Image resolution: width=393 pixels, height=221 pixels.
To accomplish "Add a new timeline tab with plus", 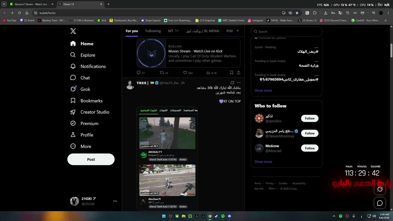I will tap(237, 31).
